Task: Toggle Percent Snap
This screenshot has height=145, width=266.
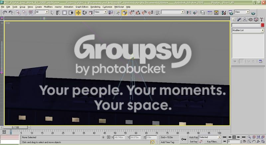Action: click(x=144, y=13)
